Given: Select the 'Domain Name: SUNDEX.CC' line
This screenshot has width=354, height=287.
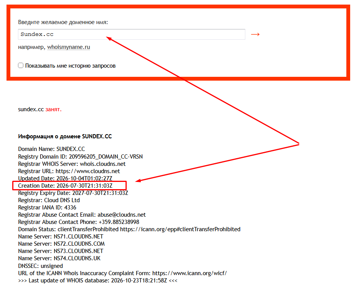Looking at the screenshot, I should coord(52,149).
